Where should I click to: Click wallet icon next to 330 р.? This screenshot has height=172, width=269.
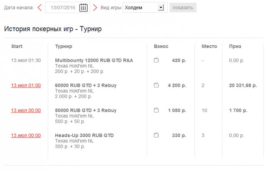click(x=156, y=136)
